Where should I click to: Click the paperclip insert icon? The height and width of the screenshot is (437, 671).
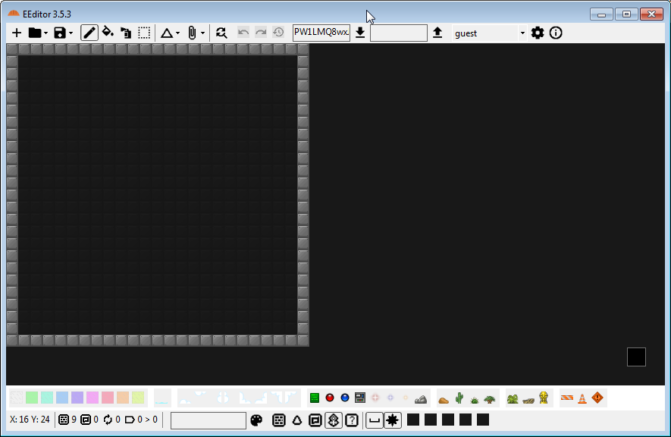click(192, 33)
